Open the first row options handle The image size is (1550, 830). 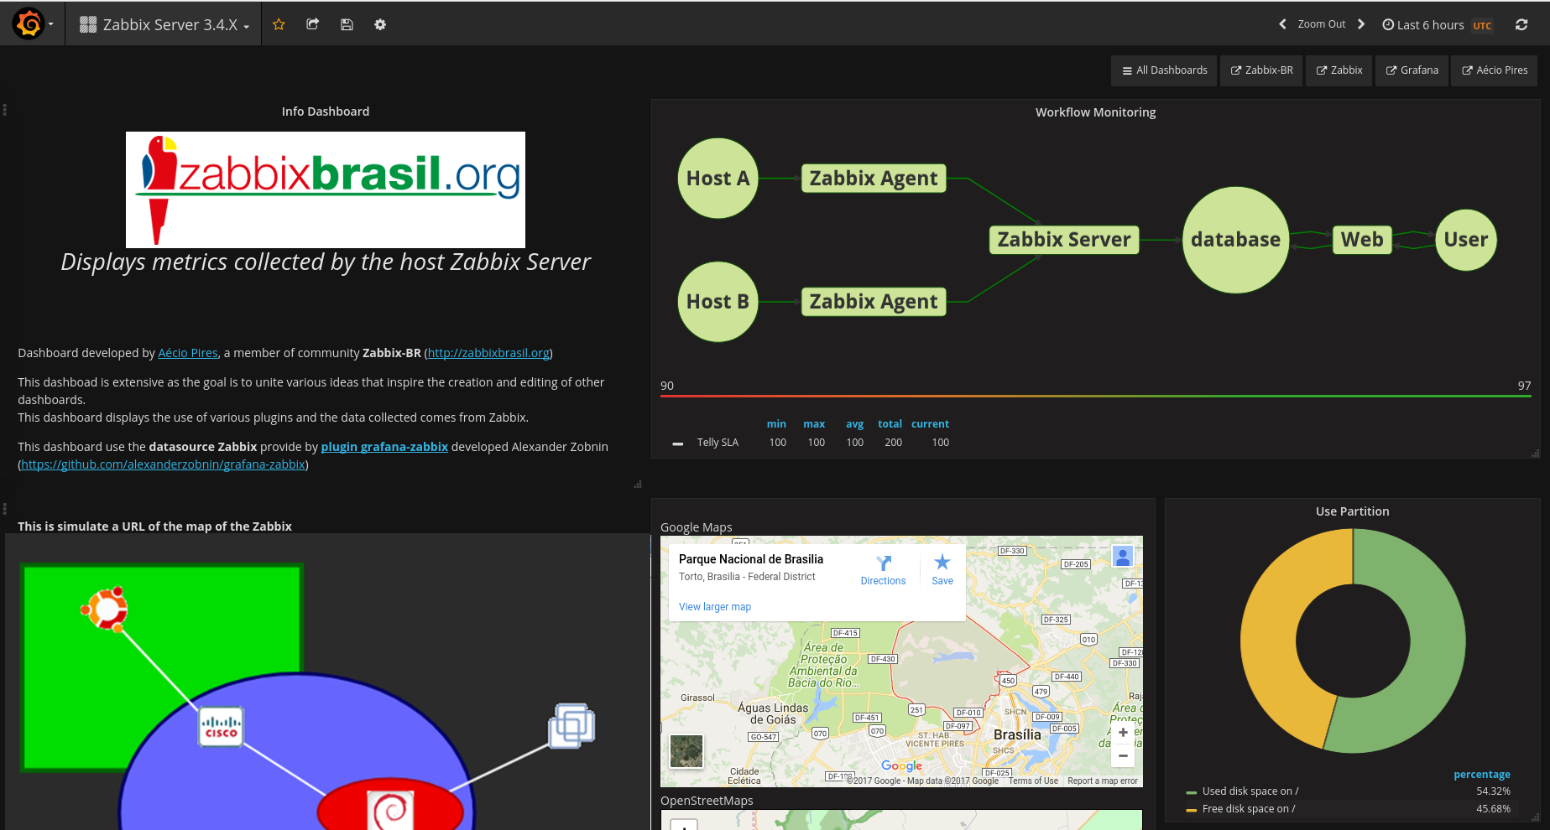coord(5,110)
